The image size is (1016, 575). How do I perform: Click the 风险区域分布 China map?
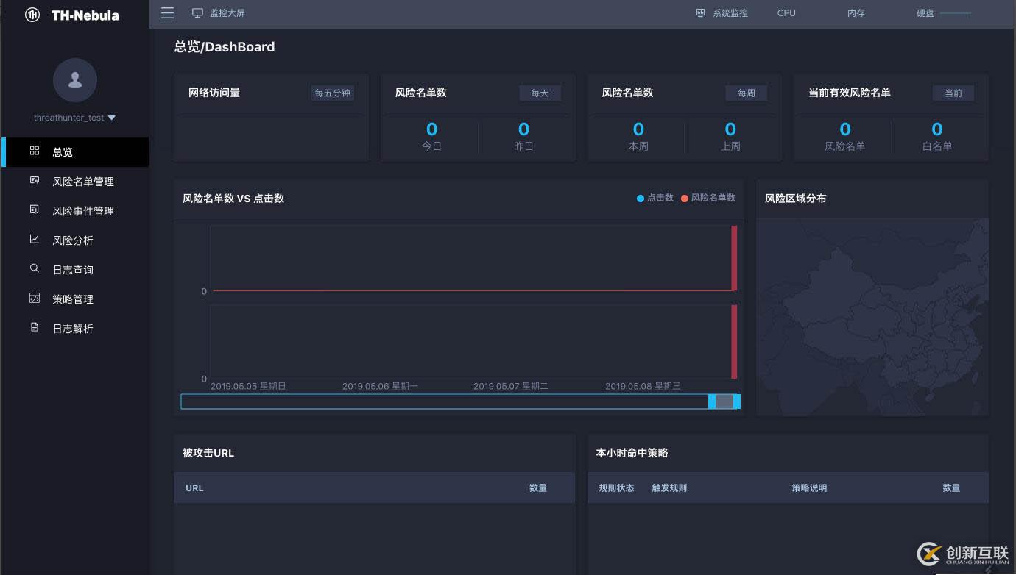[872, 316]
